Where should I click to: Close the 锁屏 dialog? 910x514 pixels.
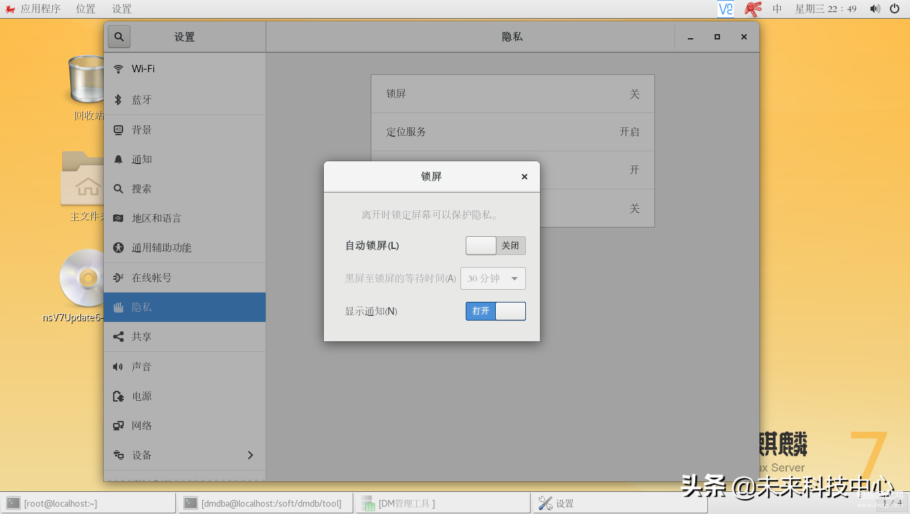coord(525,177)
